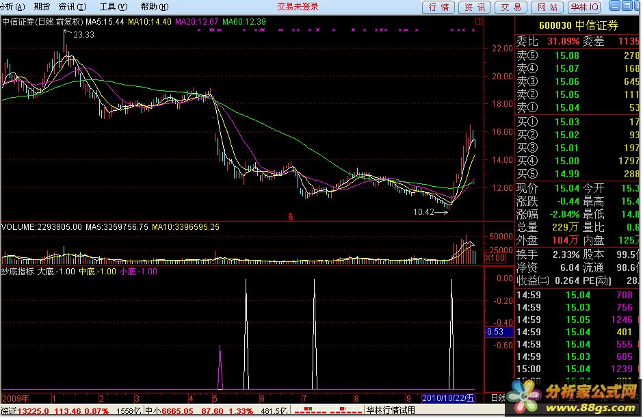Click the 委比 31.09% value
Image resolution: width=643 pixels, height=418 pixels.
click(x=564, y=42)
